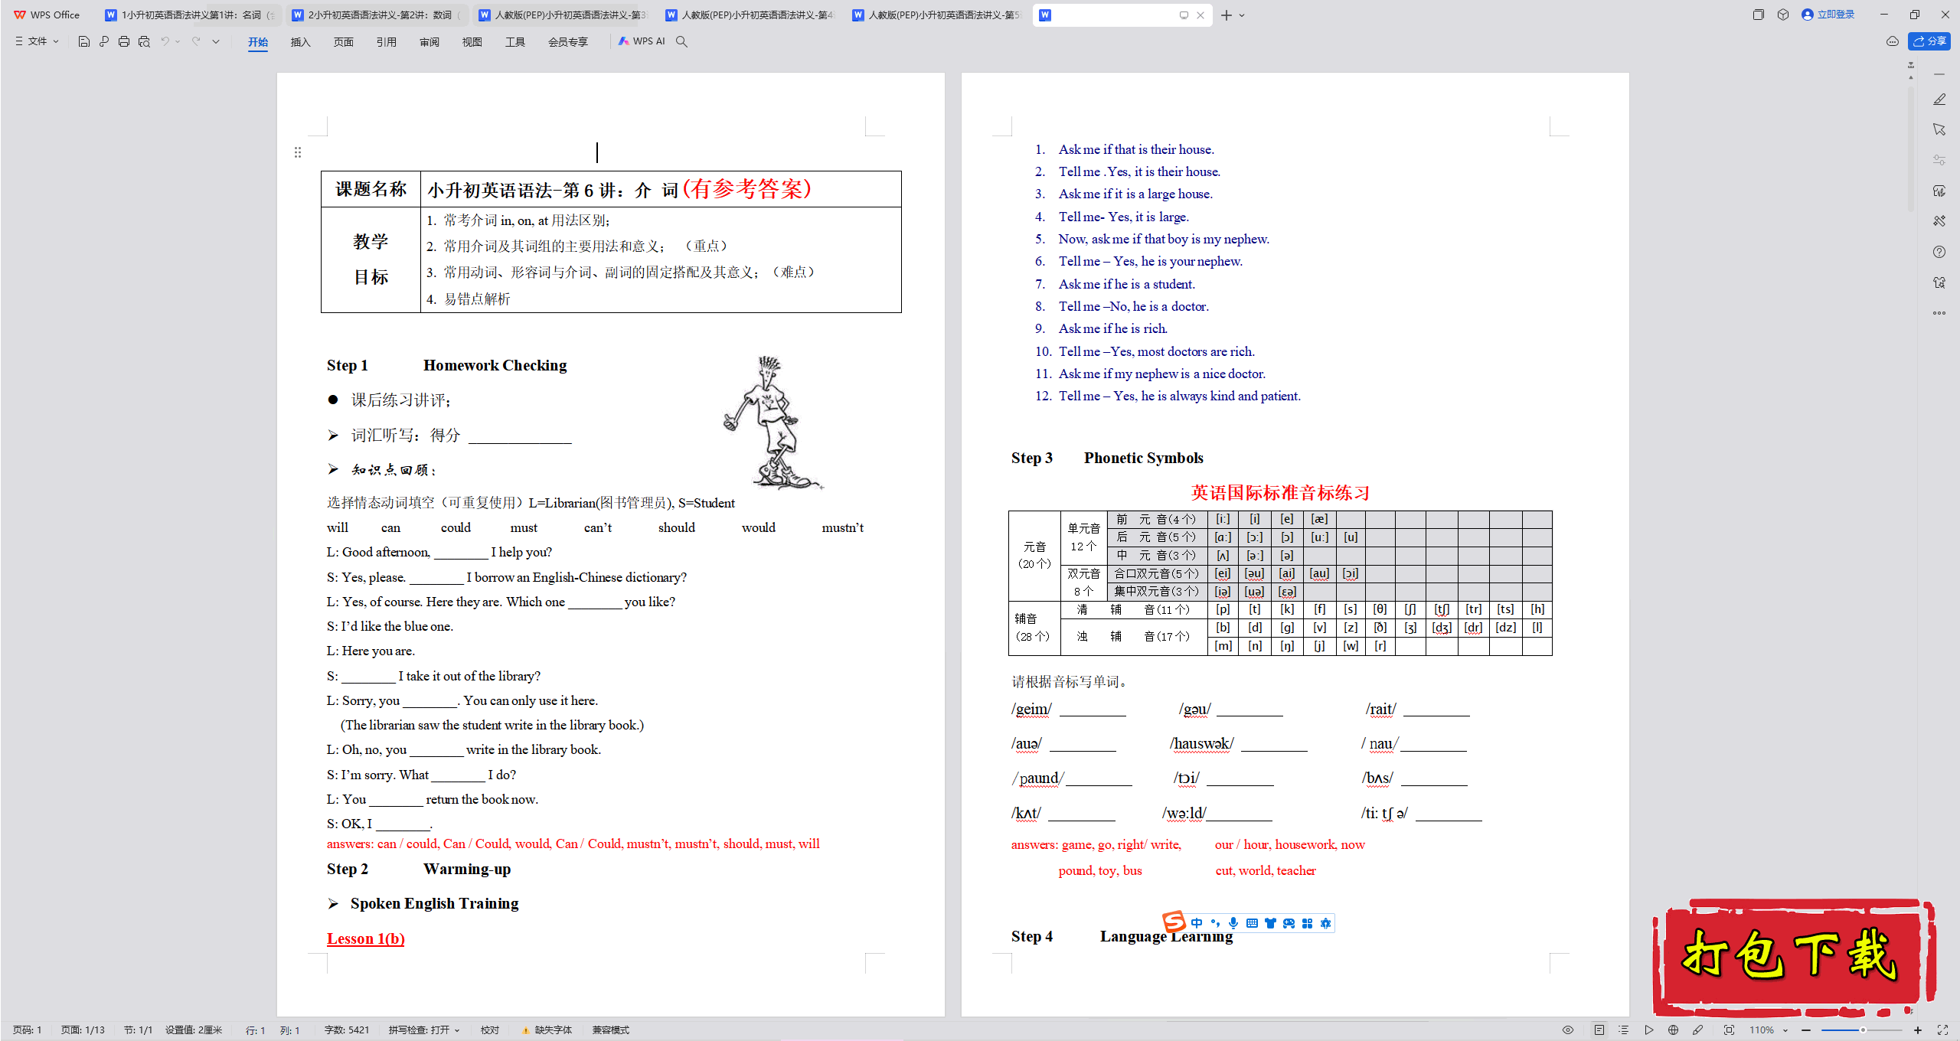Switch to web layout globe icon
Image resolution: width=1960 pixels, height=1041 pixels.
click(x=1673, y=1030)
